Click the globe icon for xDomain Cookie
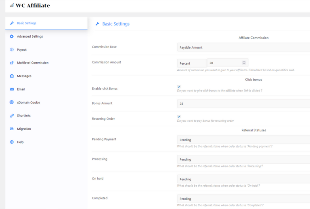Image resolution: width=310 pixels, height=209 pixels. point(12,102)
